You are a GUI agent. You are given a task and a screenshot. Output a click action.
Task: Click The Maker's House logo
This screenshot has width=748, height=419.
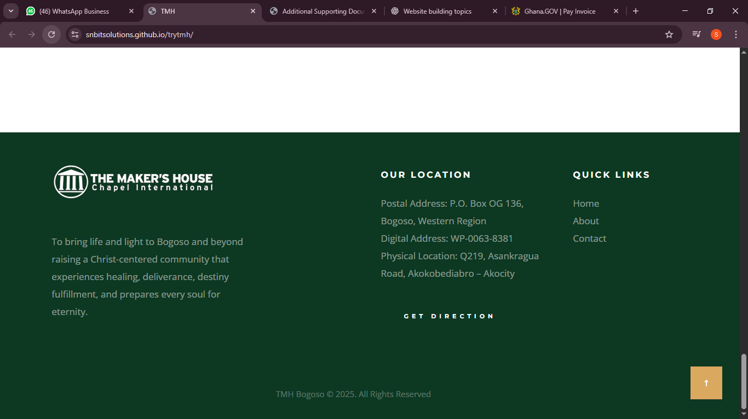click(x=133, y=182)
